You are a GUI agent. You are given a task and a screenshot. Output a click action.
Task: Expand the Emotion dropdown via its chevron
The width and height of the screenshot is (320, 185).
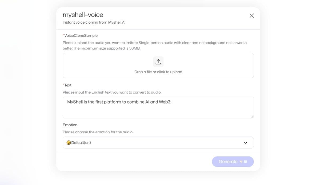pyautogui.click(x=245, y=142)
